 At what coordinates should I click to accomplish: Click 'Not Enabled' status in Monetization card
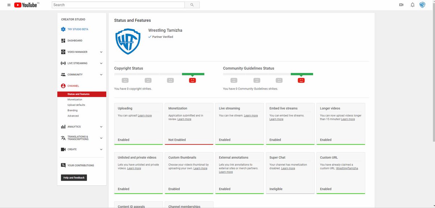pyautogui.click(x=177, y=140)
